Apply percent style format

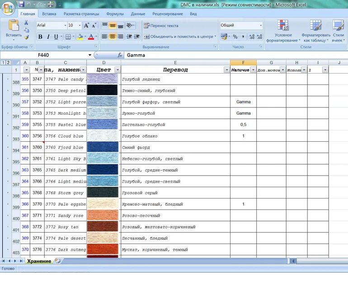coord(235,37)
